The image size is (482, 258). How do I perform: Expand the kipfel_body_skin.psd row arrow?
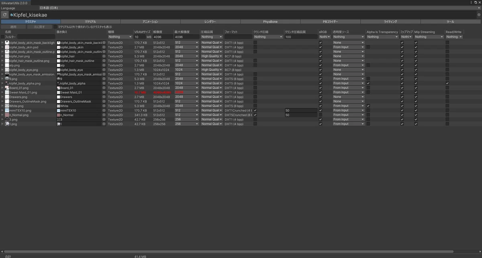(x=2, y=47)
